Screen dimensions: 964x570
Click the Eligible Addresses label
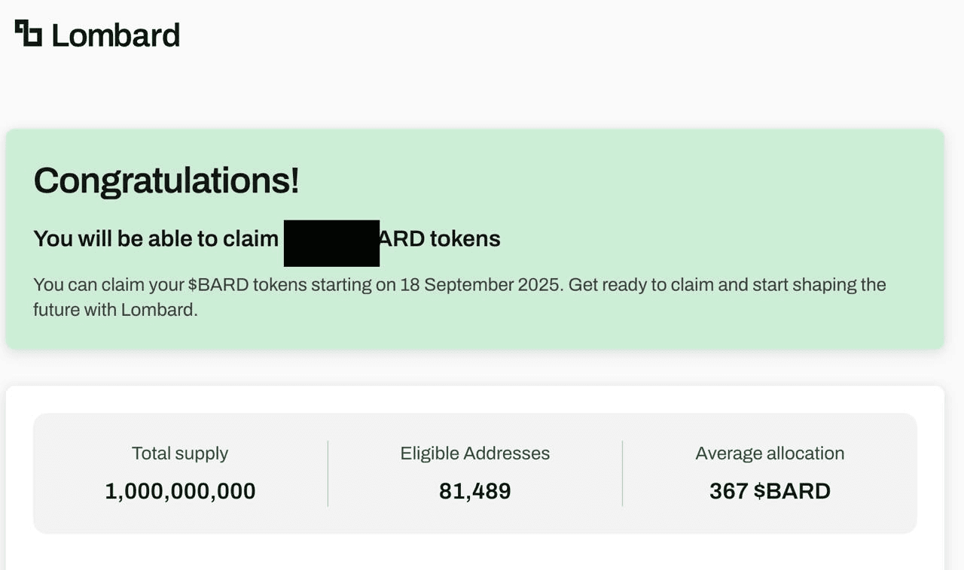tap(475, 453)
